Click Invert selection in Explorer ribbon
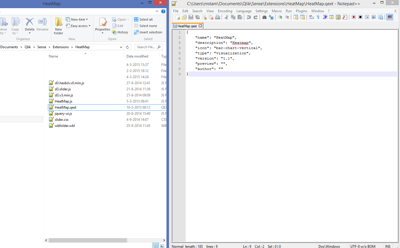The height and width of the screenshot is (248, 400). 148,32
